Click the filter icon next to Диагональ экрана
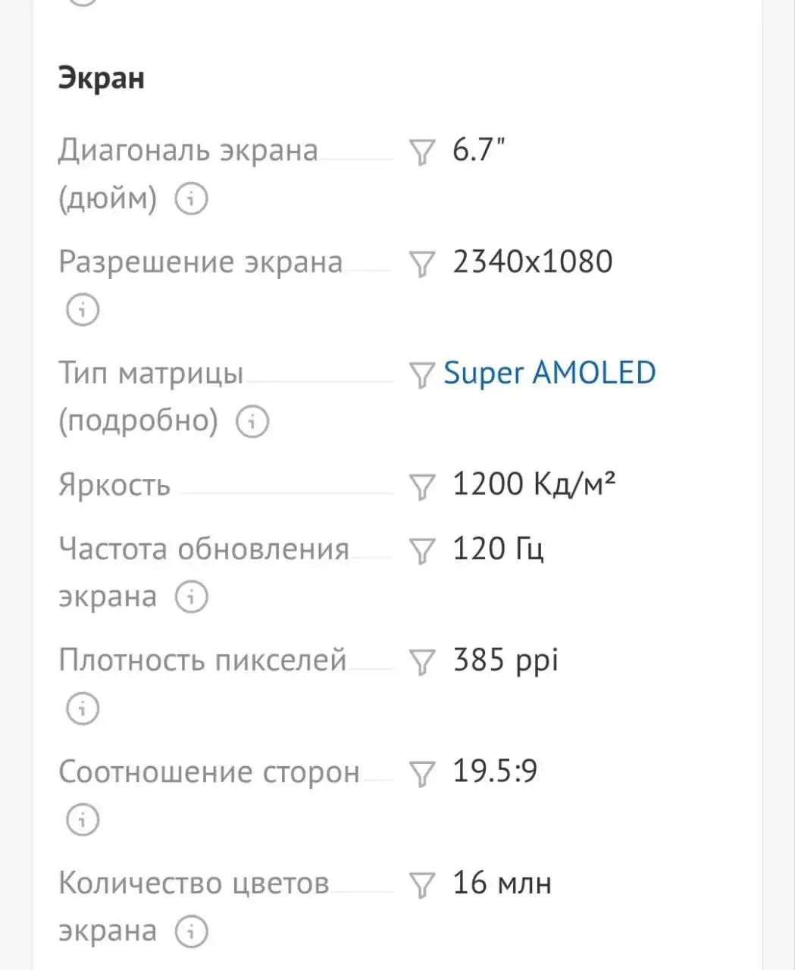 pos(422,152)
